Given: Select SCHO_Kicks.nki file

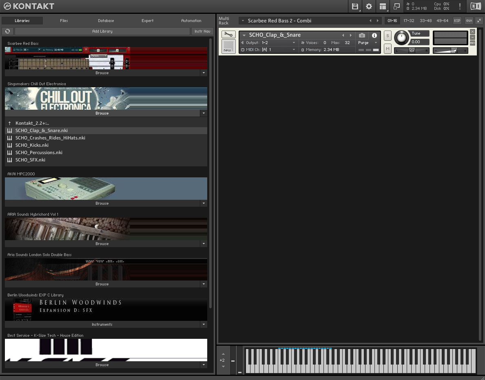Looking at the screenshot, I should click(x=106, y=145).
